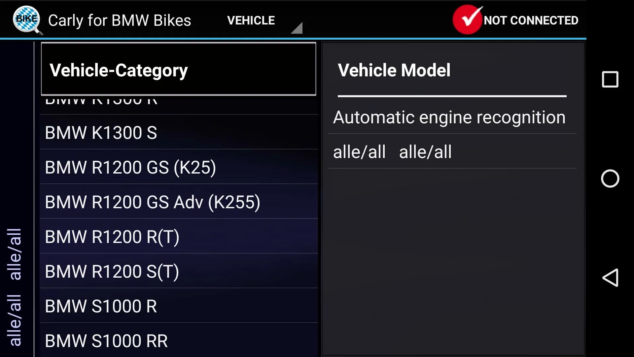
Task: Click the square overview icon
Action: (x=611, y=79)
